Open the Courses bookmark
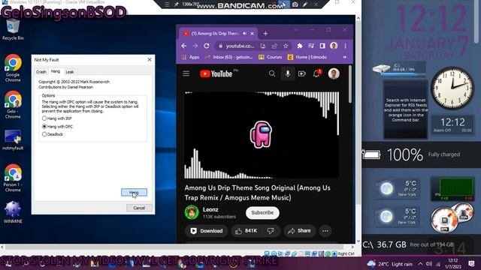The width and height of the screenshot is (481, 270). [x=270, y=57]
